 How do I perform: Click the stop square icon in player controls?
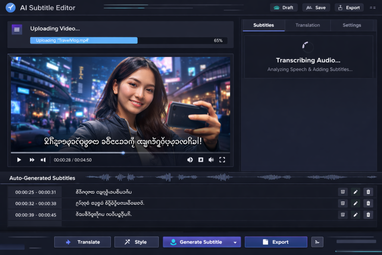[x=201, y=160]
